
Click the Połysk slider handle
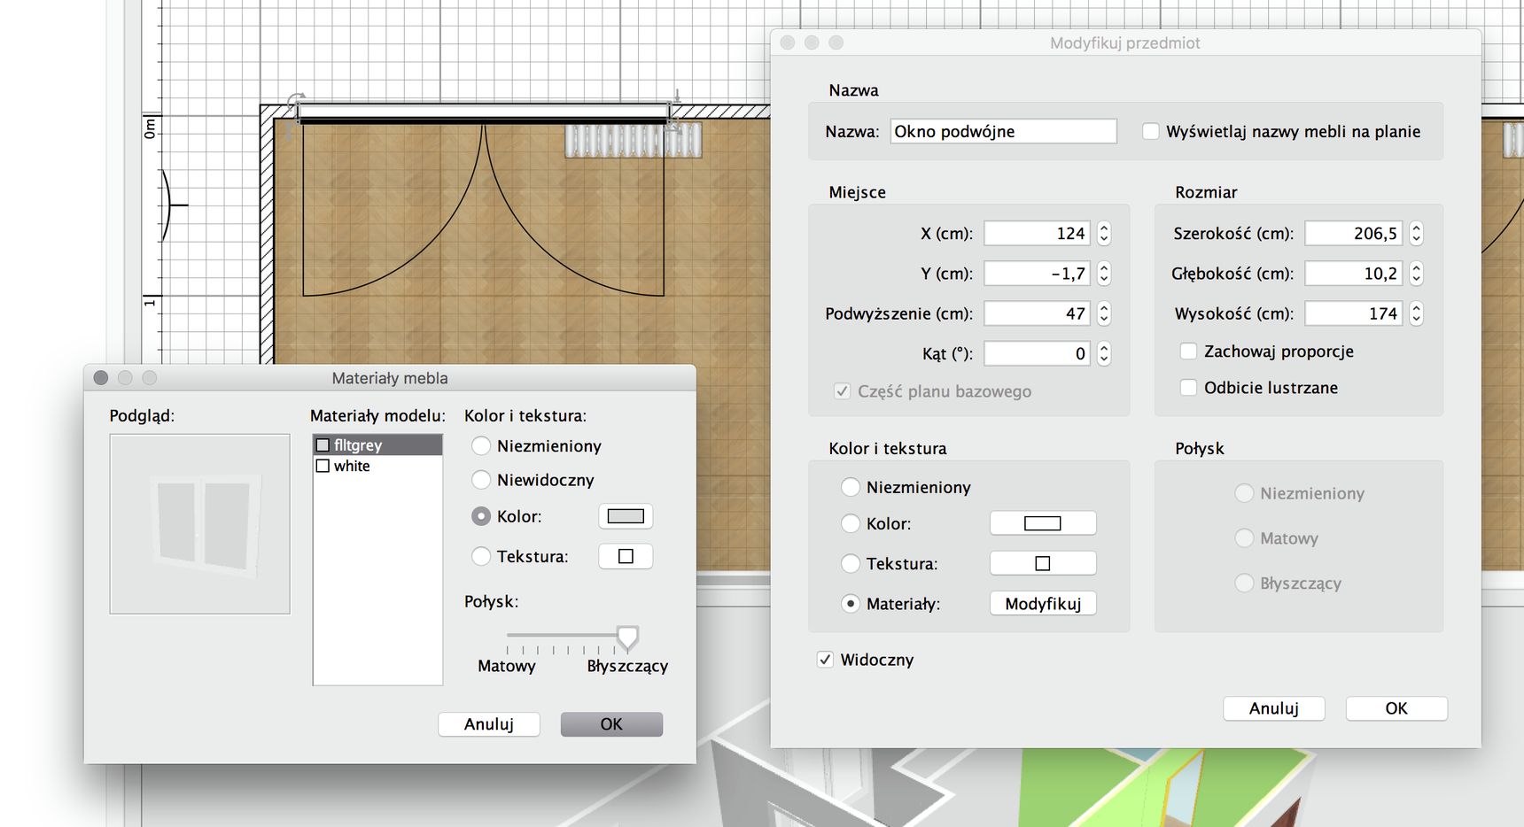627,637
